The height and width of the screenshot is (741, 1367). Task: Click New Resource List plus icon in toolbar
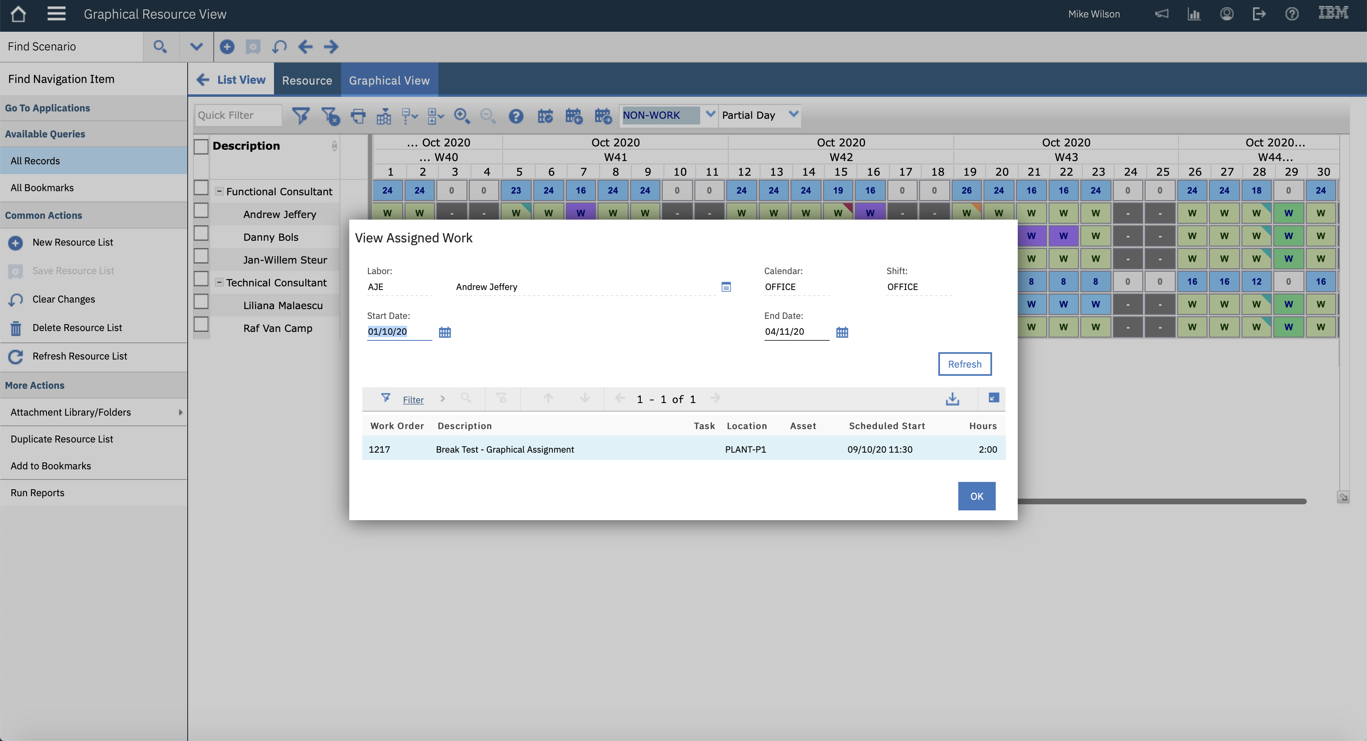(227, 47)
